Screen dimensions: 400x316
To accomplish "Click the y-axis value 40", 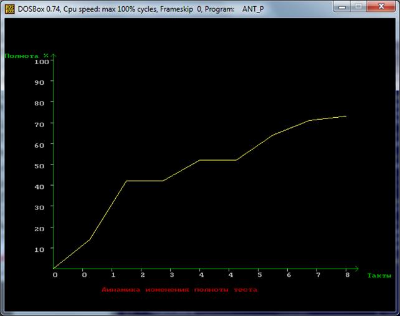I will (x=39, y=187).
